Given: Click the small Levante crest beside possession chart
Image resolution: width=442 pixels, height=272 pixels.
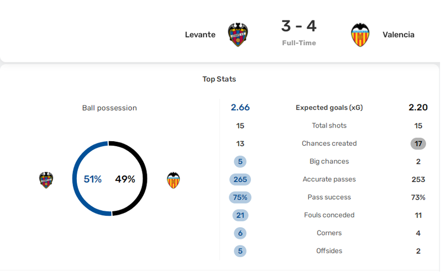Looking at the screenshot, I should coord(46,180).
